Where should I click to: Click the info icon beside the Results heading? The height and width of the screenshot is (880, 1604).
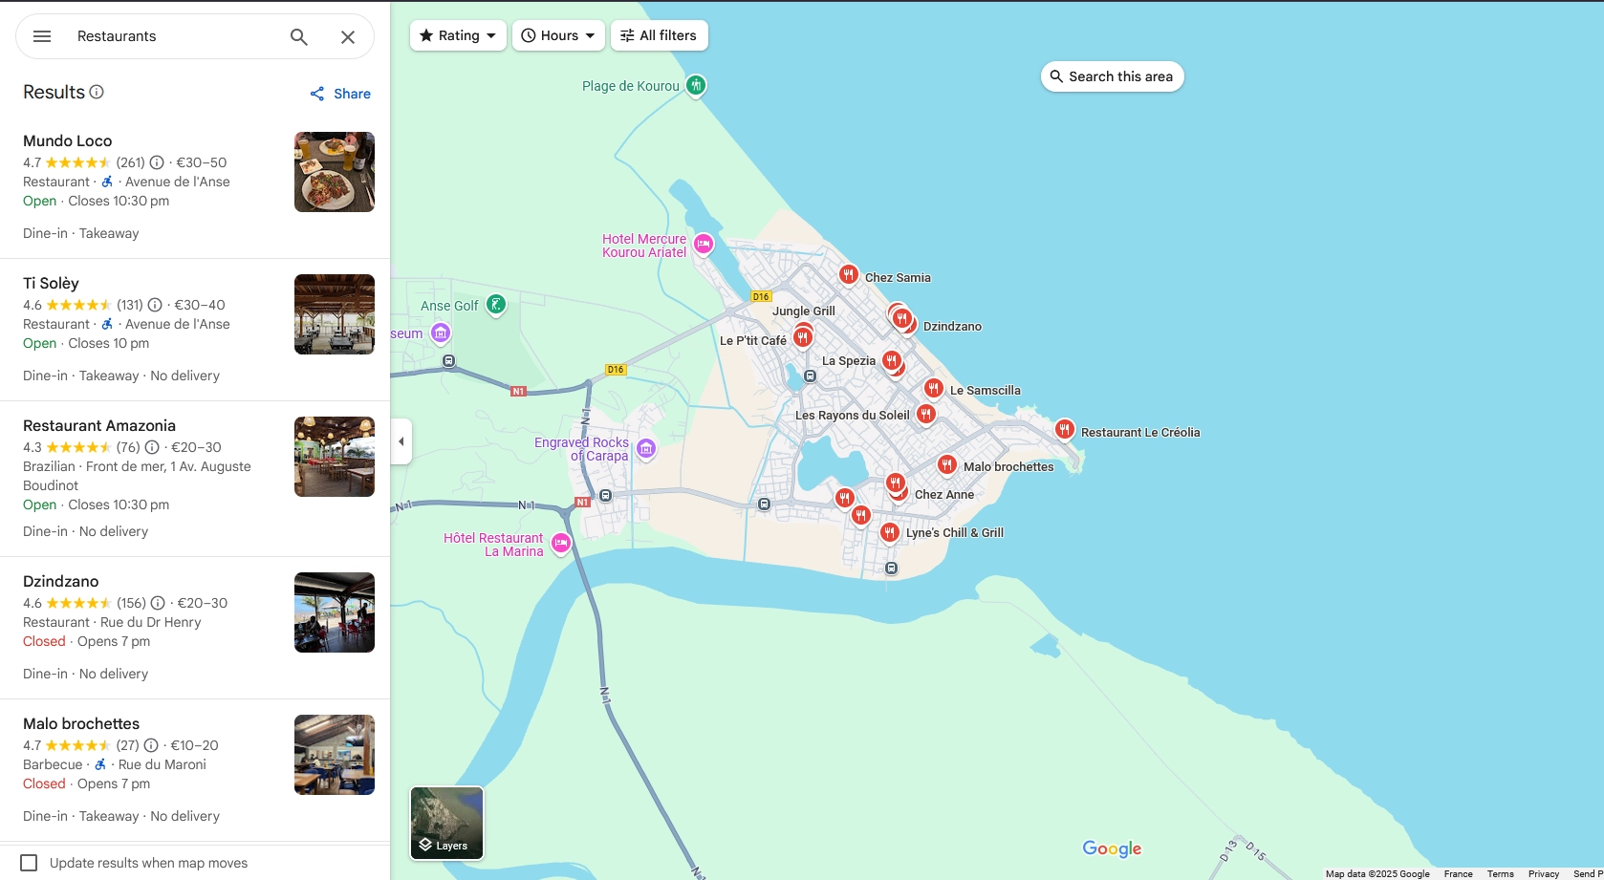[97, 92]
